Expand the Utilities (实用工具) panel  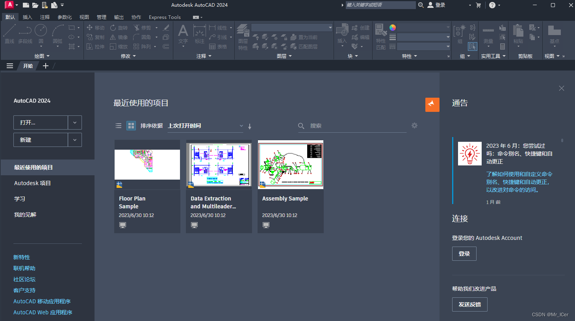pos(493,56)
